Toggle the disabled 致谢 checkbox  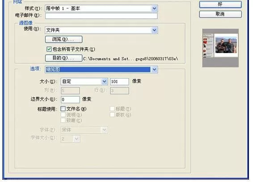(x=63, y=120)
